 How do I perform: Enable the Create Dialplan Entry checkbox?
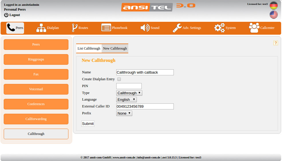pos(119,79)
